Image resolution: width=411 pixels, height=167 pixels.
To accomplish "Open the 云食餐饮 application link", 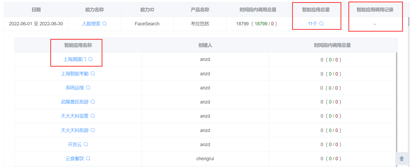I will (x=75, y=159).
